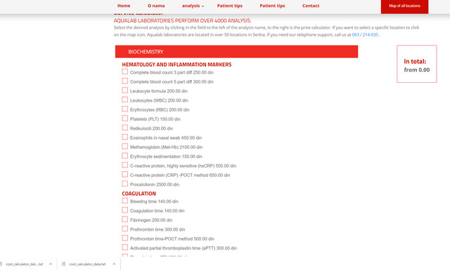
Task: Tick the Platelets (PLT) checkbox
Action: 125,119
